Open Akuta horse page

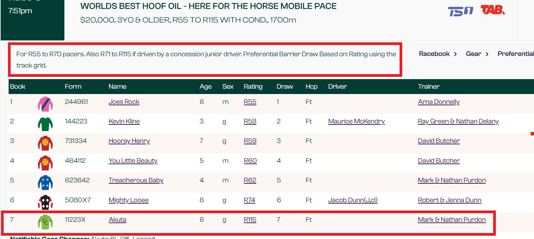tap(117, 219)
